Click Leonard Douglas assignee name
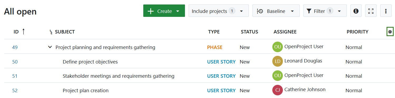 (303, 61)
